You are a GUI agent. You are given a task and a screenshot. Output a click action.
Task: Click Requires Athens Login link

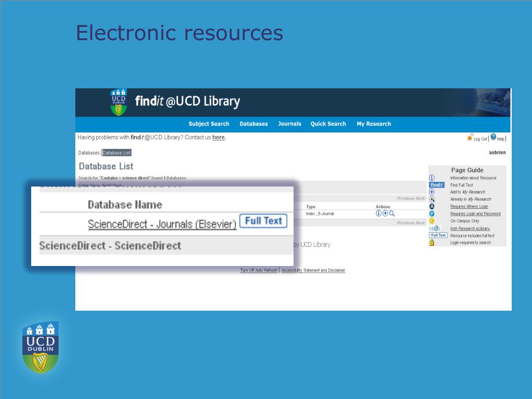(469, 206)
